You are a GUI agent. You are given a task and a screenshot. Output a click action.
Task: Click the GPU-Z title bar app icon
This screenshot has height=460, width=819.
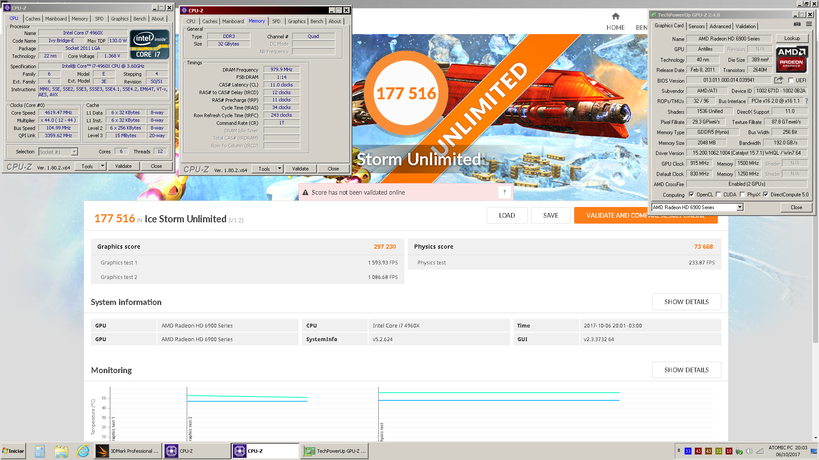pyautogui.click(x=653, y=15)
